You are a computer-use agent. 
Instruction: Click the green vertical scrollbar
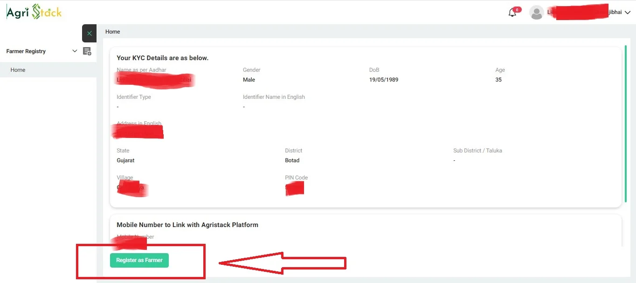[625, 124]
